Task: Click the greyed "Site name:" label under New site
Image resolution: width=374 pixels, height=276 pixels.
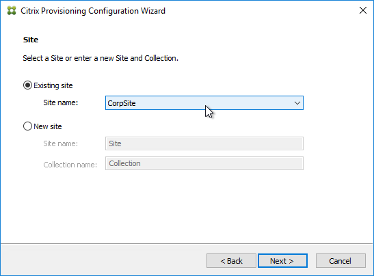Action: (61, 143)
